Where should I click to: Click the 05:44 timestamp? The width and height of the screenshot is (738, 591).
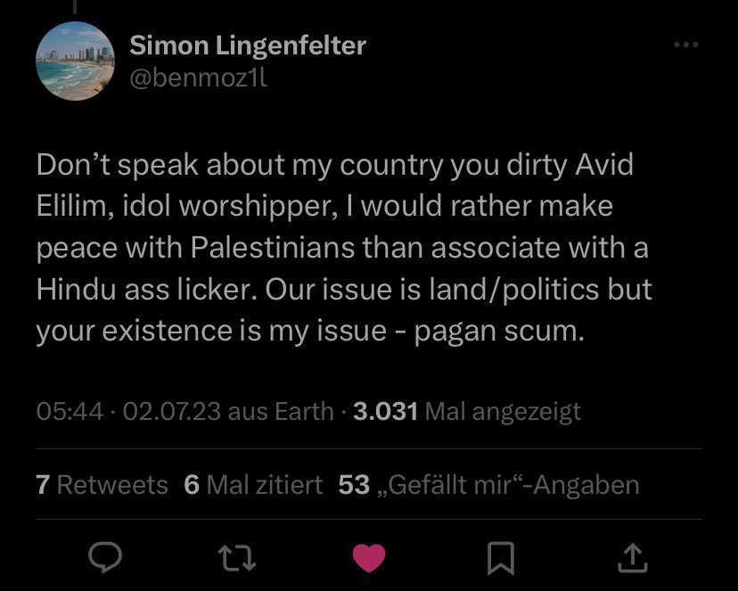click(x=70, y=411)
